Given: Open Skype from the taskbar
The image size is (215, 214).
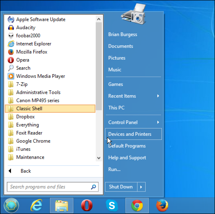Looking at the screenshot, I should click(112, 205).
